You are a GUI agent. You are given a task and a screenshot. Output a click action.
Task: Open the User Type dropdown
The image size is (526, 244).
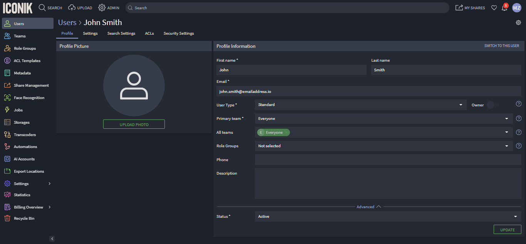(360, 105)
